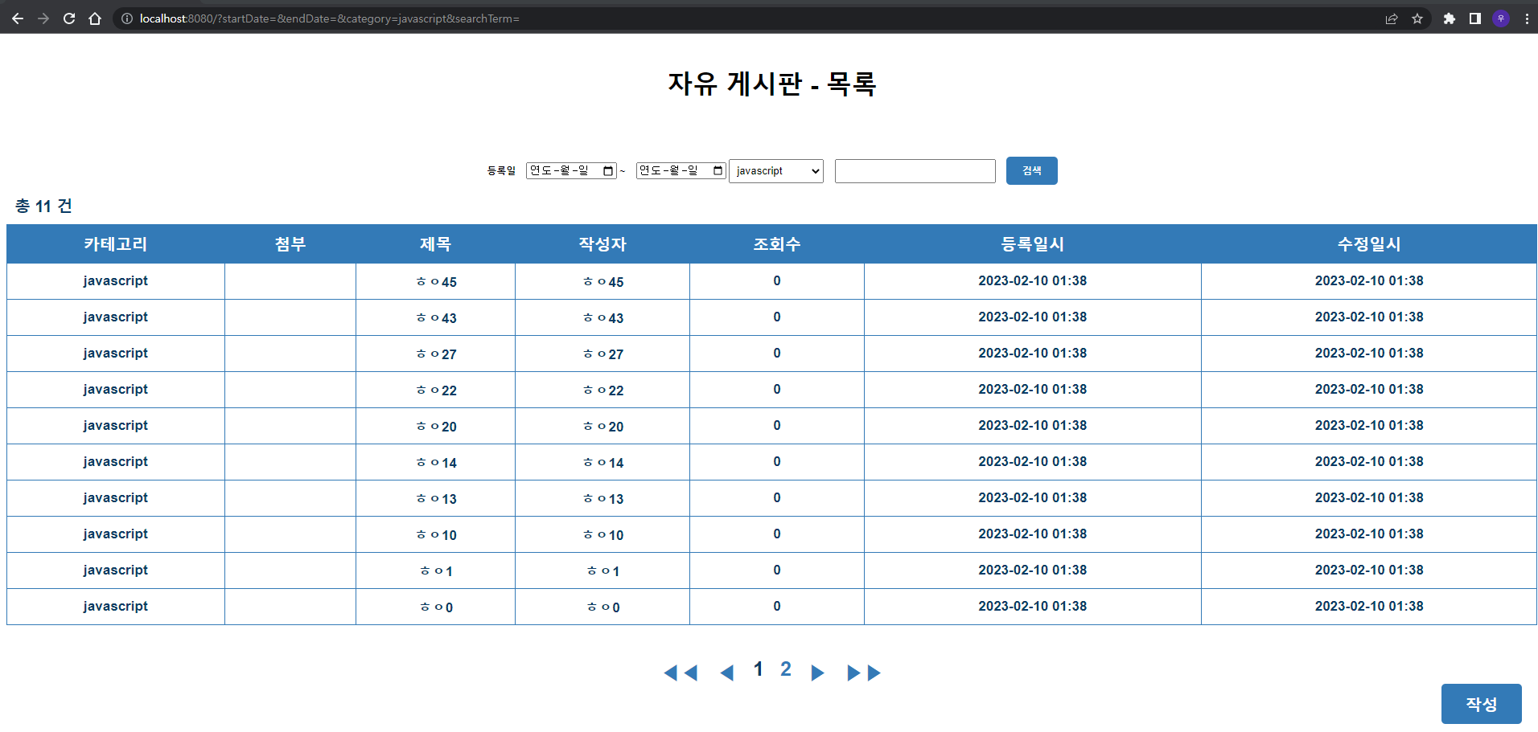Click the 조회수 column header
Viewport: 1538px width, 732px height.
tap(777, 244)
